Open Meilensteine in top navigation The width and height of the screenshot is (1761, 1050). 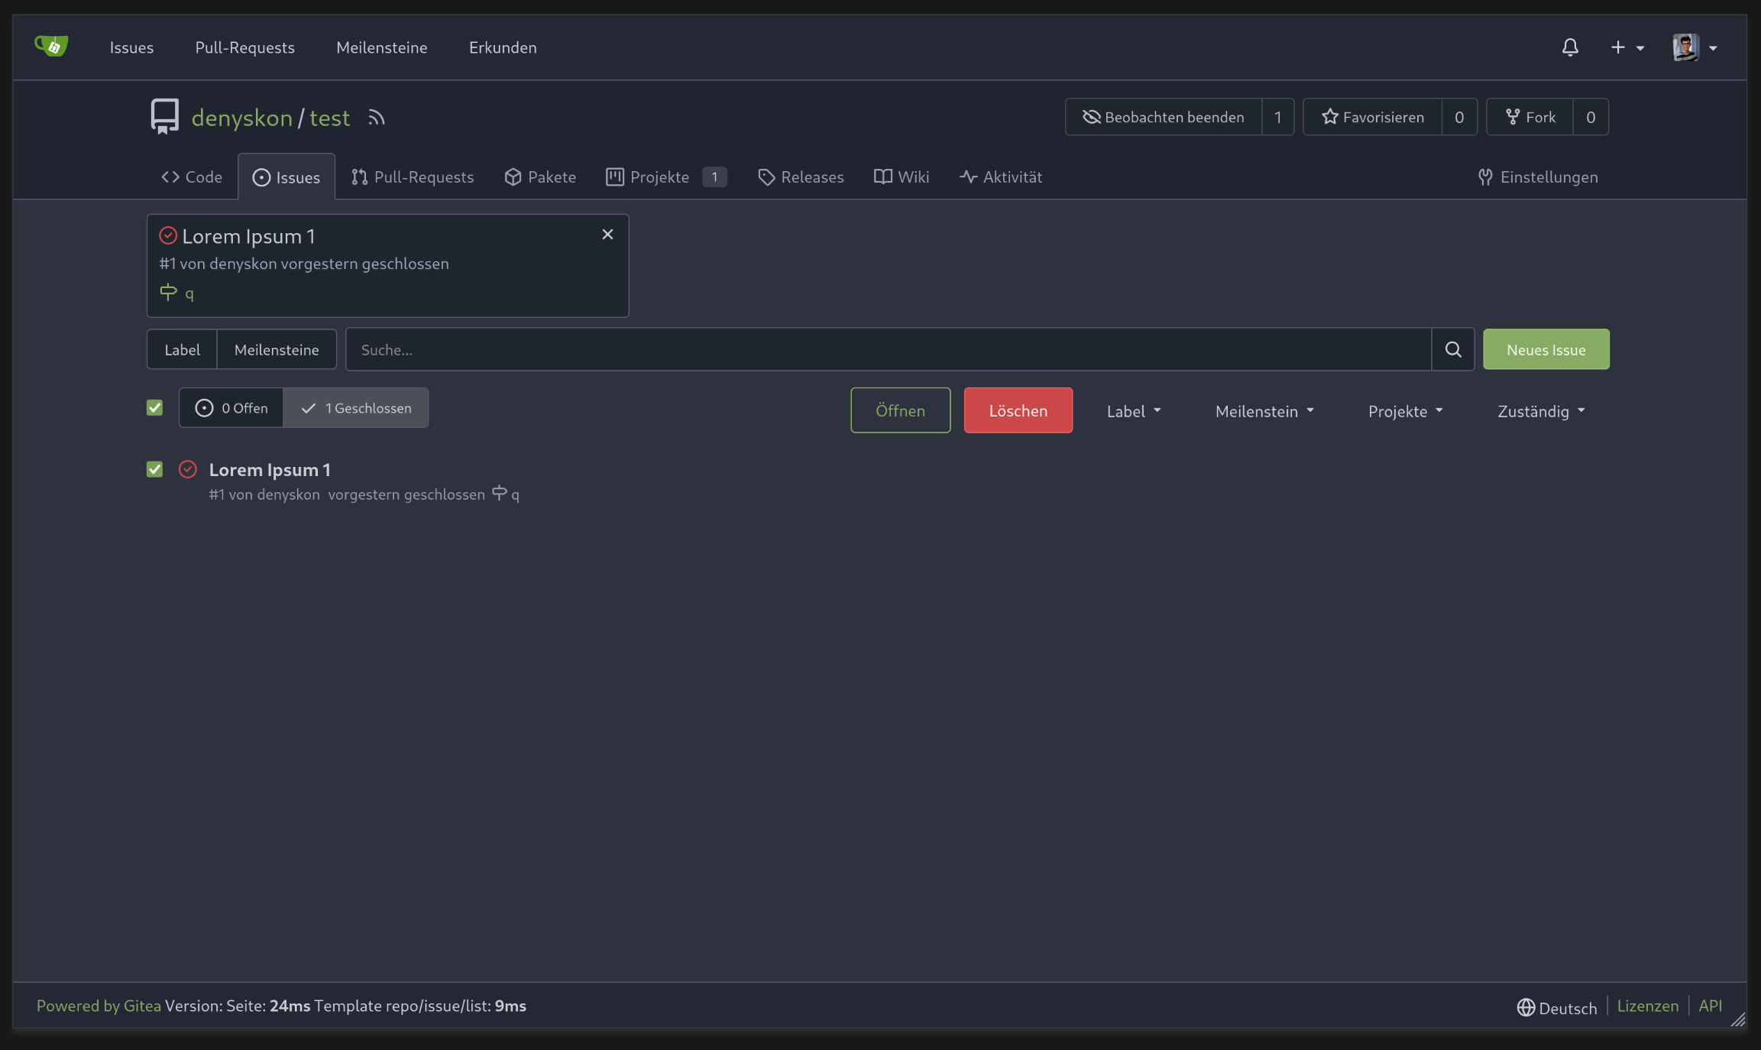coord(382,47)
